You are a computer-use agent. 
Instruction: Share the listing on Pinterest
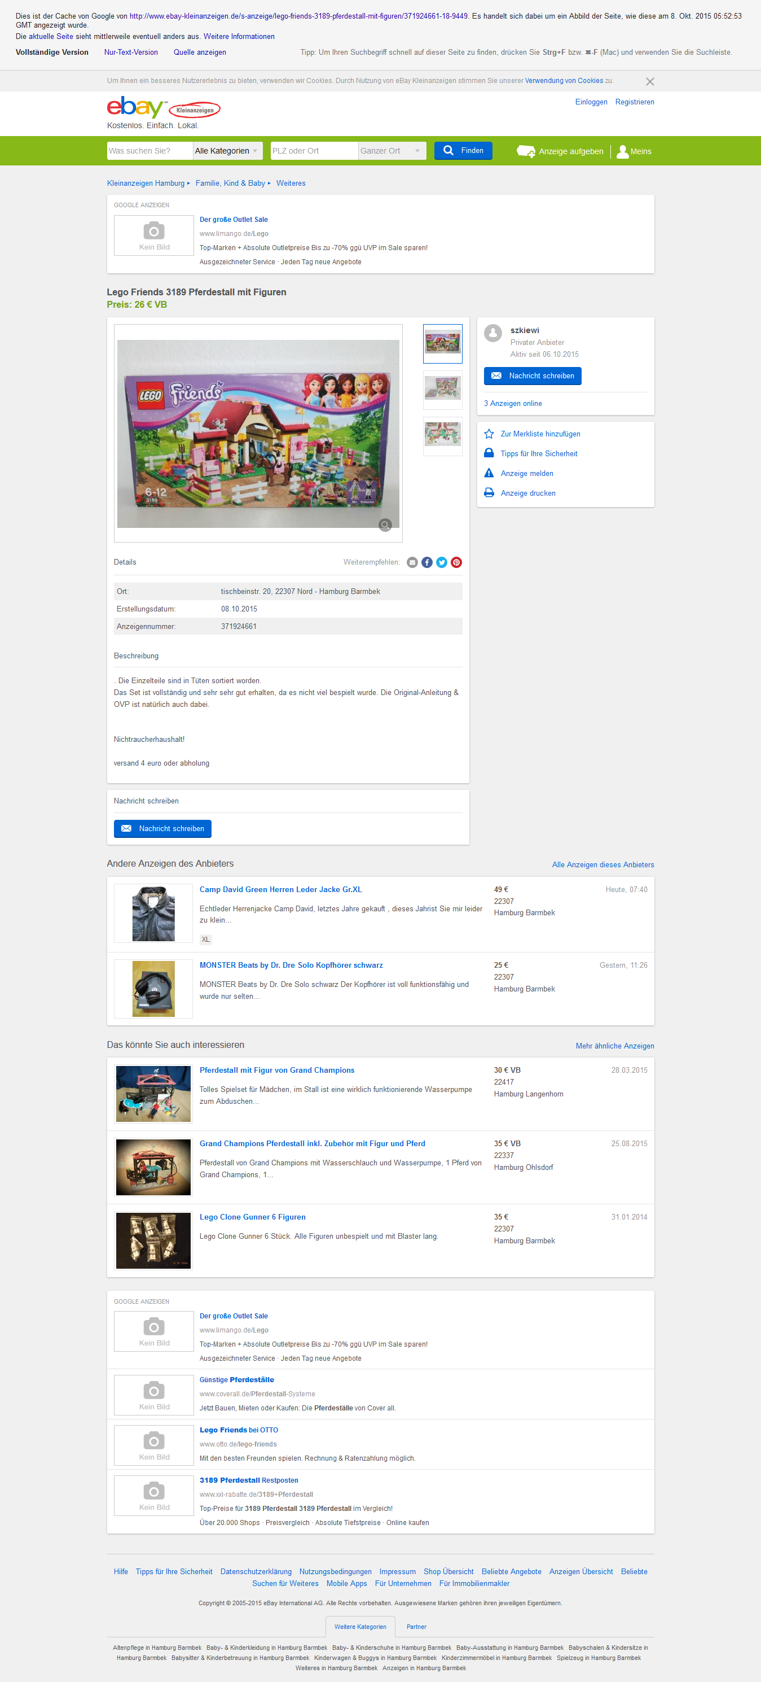[x=456, y=562]
